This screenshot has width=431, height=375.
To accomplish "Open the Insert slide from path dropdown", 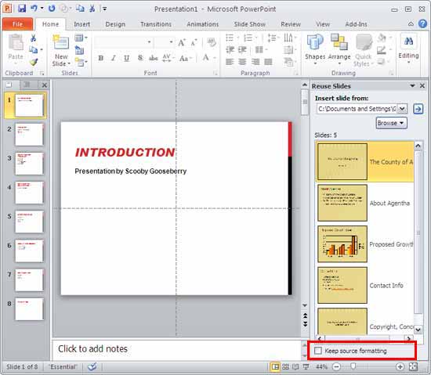I will (403, 109).
